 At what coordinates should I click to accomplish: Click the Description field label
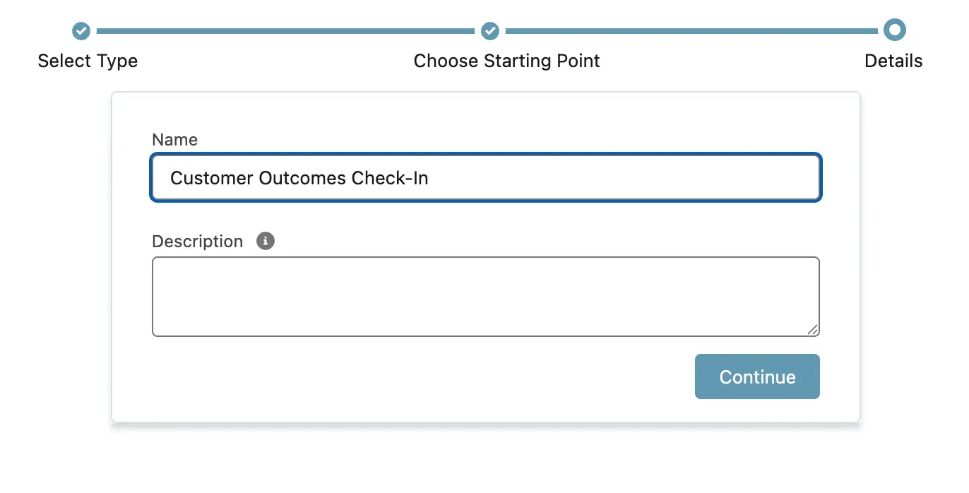coord(197,242)
